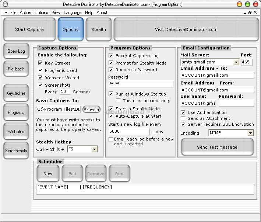Open the Help menu
This screenshot has width=261, height=222.
click(89, 13)
